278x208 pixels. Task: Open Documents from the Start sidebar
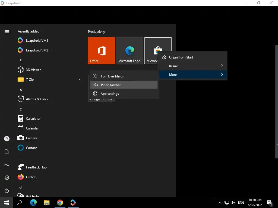7,152
